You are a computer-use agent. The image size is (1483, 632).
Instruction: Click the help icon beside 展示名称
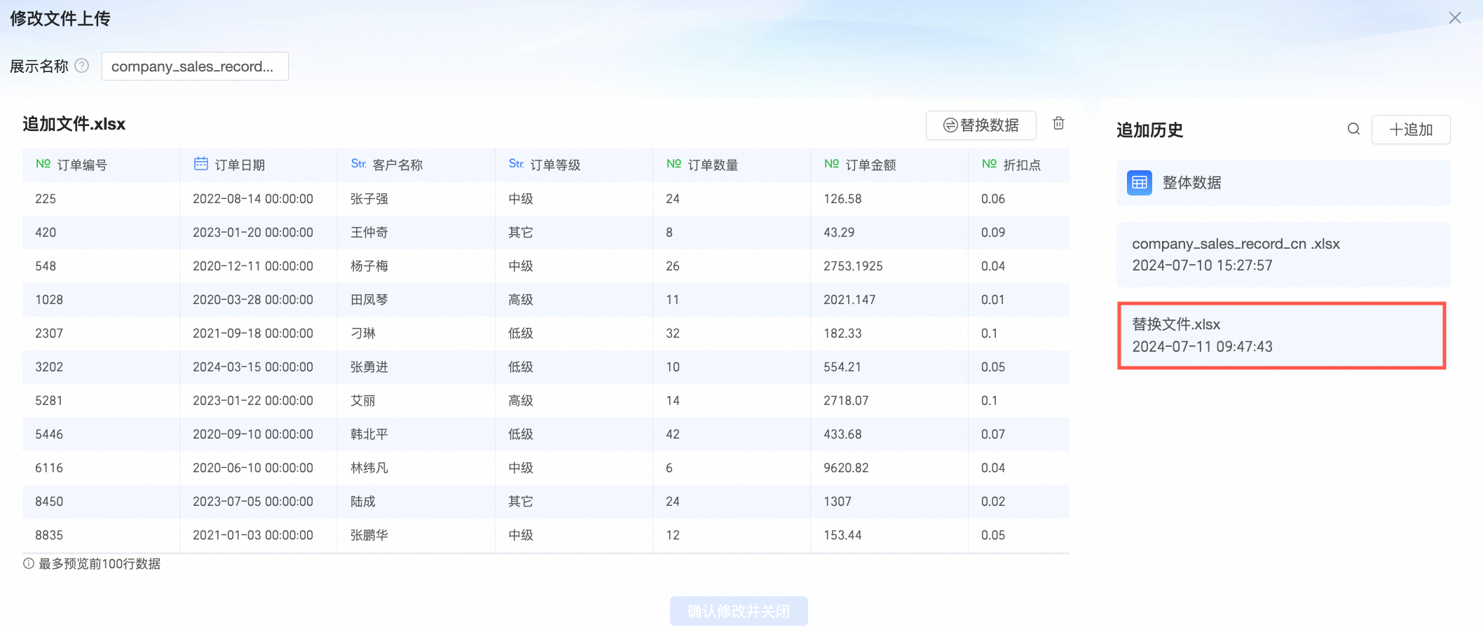click(x=82, y=66)
